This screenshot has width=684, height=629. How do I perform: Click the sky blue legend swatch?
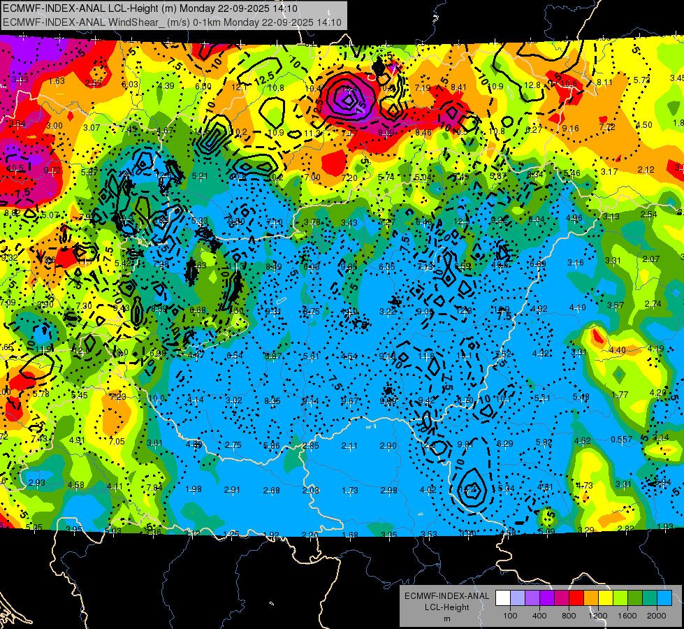coord(664,598)
